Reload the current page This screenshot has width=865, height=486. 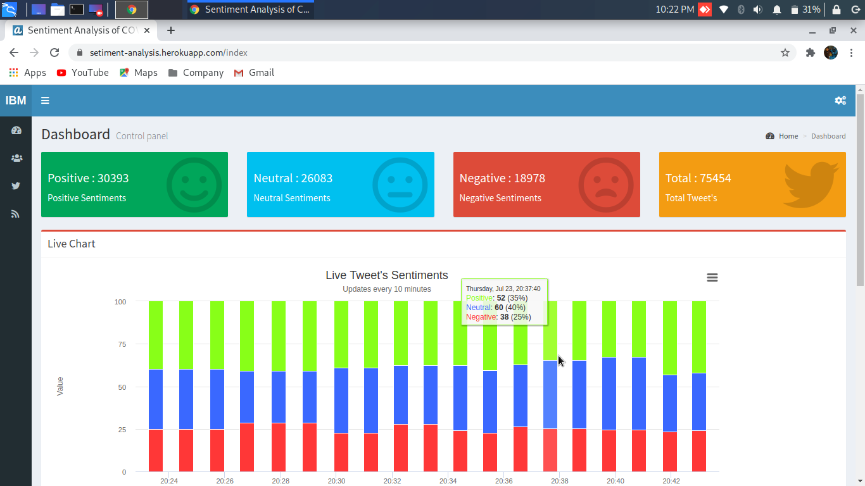(x=54, y=53)
